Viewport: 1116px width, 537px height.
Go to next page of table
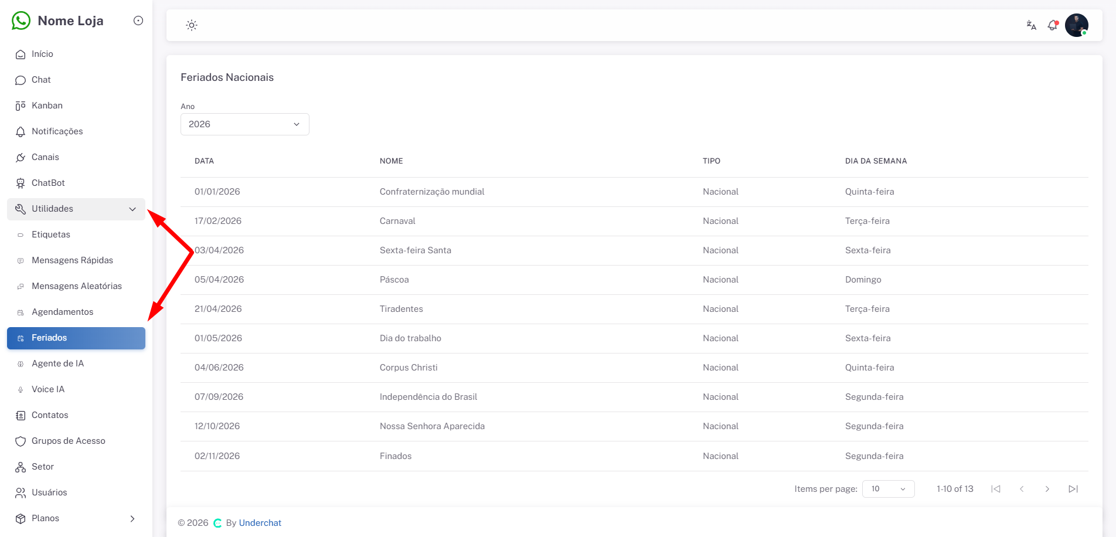(x=1047, y=489)
